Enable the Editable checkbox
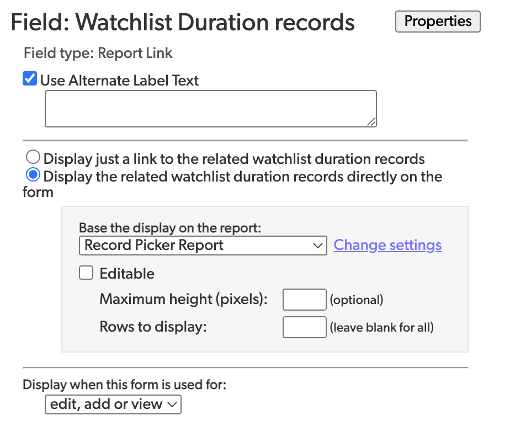This screenshot has height=437, width=510. click(86, 273)
